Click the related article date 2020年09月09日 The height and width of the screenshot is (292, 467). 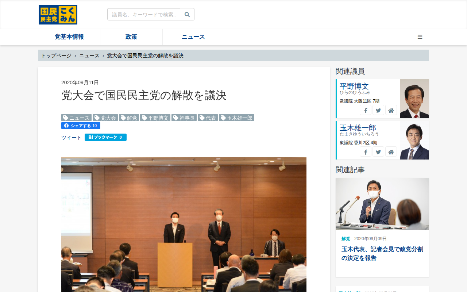370,239
